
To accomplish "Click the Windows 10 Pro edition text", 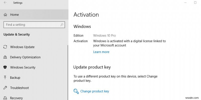I will (105, 35).
